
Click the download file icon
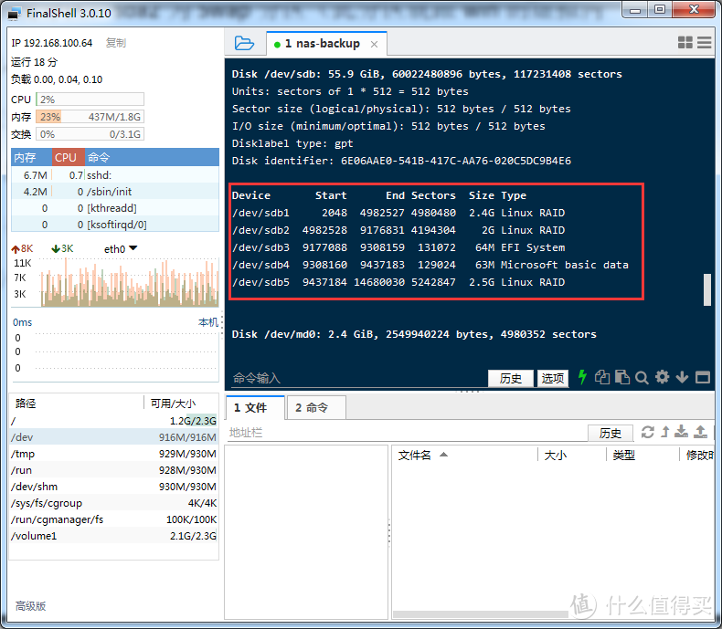(x=682, y=432)
